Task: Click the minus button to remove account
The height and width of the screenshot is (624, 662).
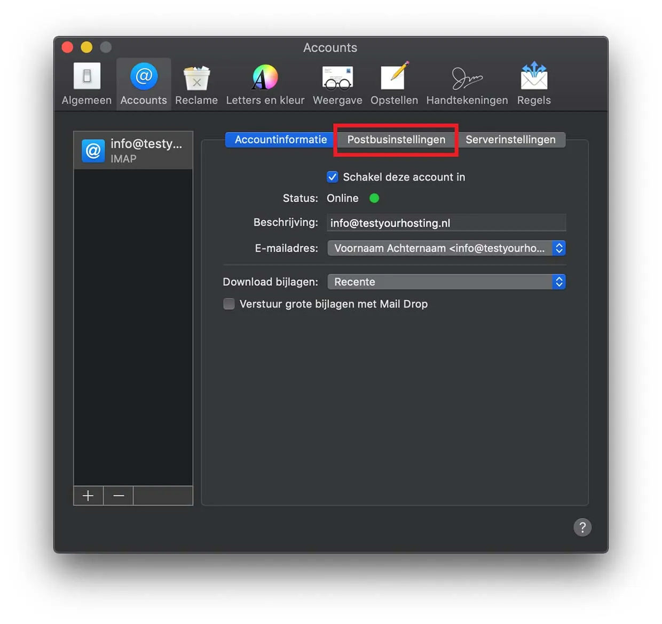Action: click(x=119, y=496)
